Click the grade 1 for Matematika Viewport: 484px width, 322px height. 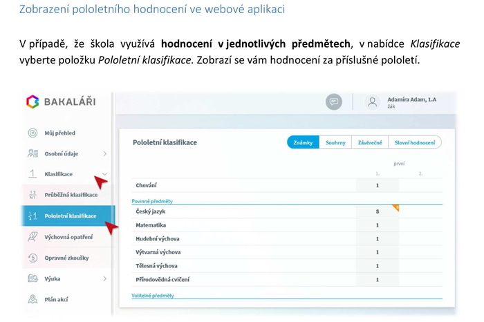[378, 225]
